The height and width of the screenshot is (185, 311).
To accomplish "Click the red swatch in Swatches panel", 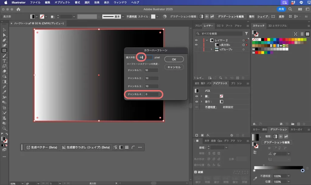I will (x=265, y=39).
